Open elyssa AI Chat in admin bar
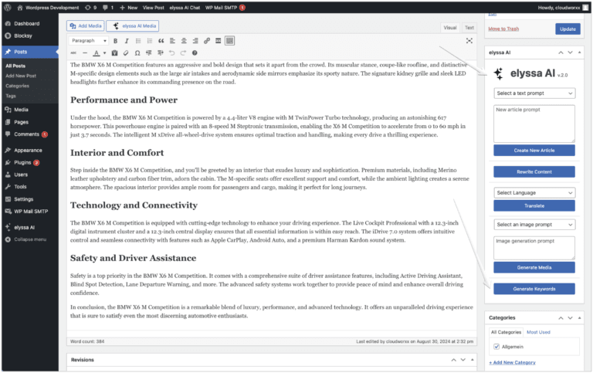Image resolution: width=593 pixels, height=373 pixels. tap(185, 7)
